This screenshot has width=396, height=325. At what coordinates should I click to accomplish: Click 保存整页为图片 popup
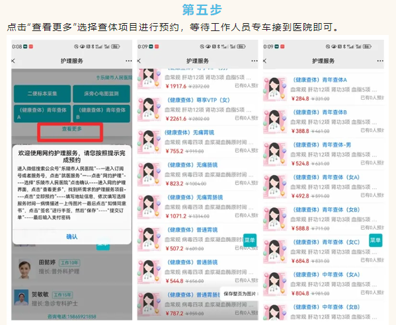239,294
